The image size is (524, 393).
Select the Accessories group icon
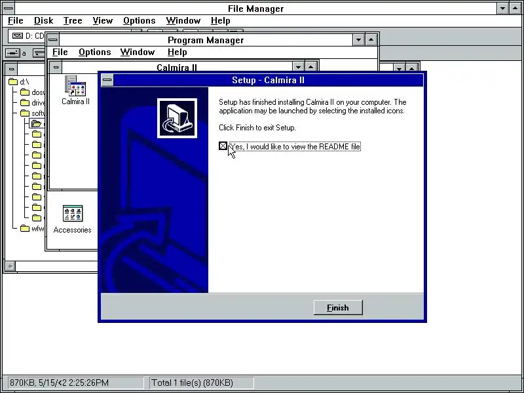click(x=72, y=219)
